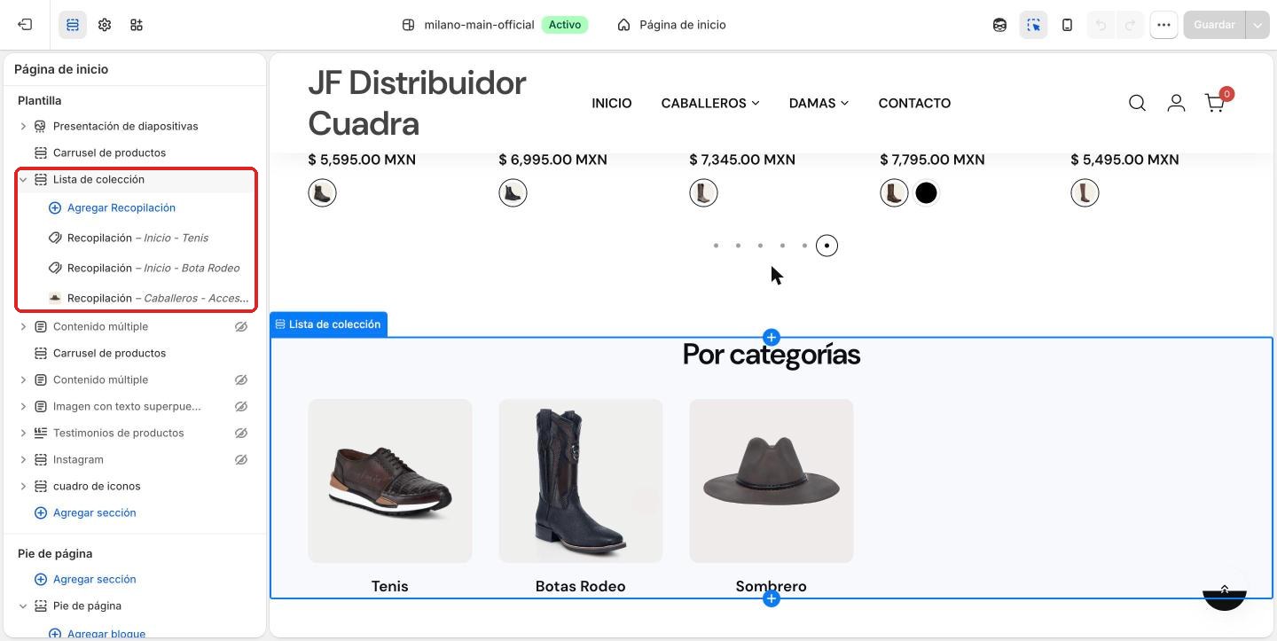Open the Tenis category thumbnail
The height and width of the screenshot is (641, 1277).
click(x=390, y=481)
